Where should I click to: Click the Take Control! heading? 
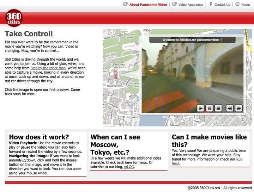pos(29,34)
